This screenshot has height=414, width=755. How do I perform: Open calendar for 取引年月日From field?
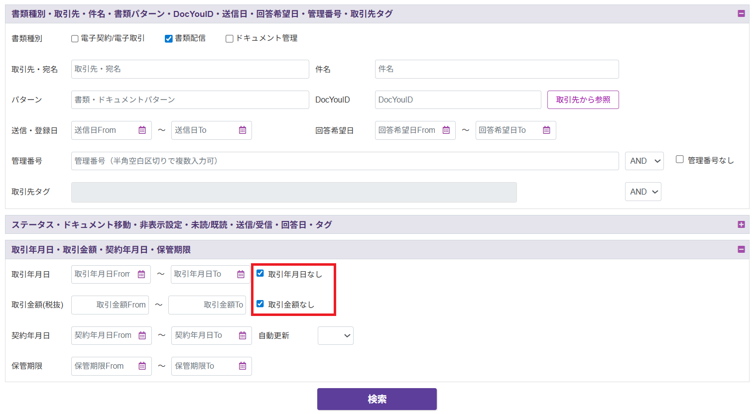click(x=141, y=275)
